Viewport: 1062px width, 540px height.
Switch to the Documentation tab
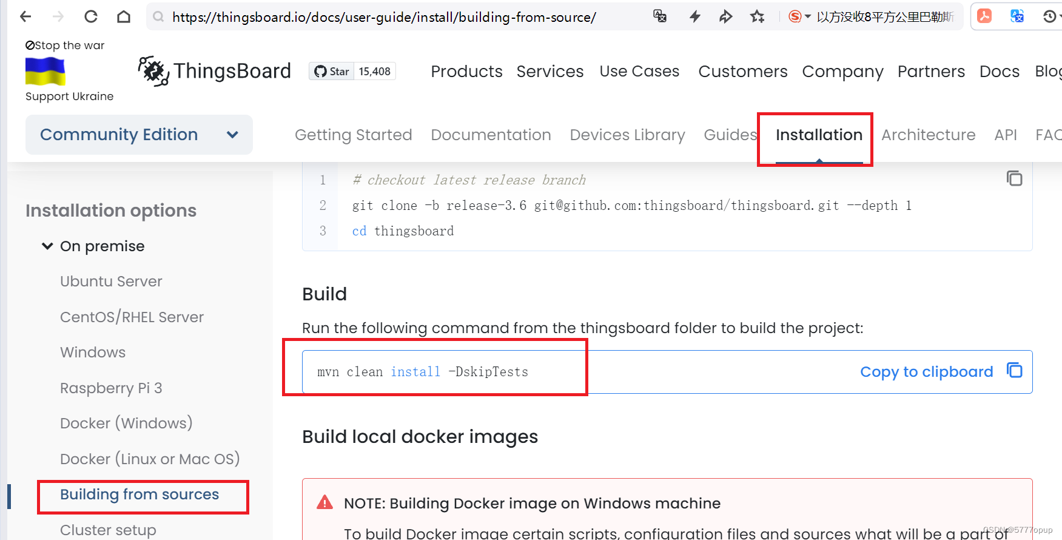click(491, 135)
